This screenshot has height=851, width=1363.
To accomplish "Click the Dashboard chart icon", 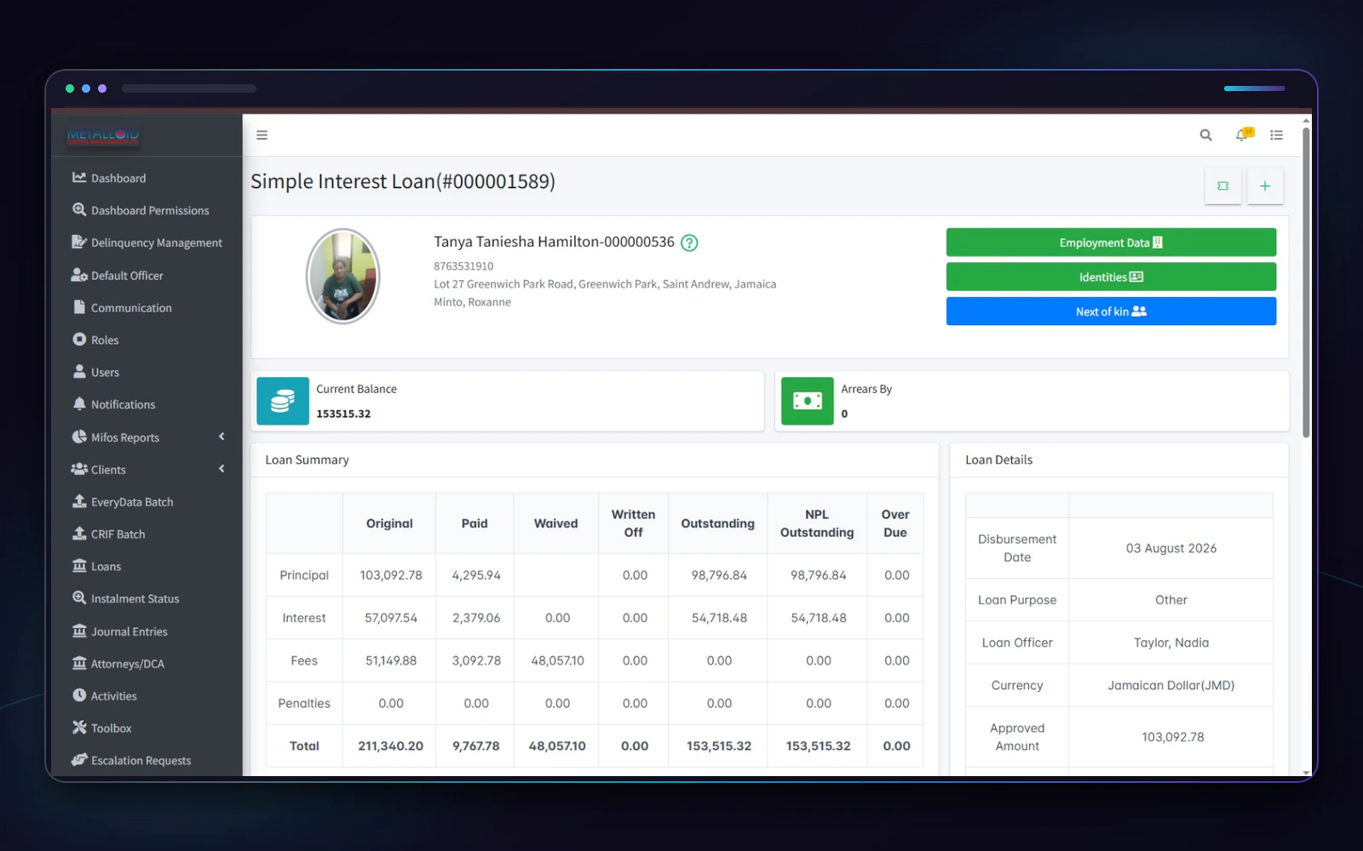I will tap(79, 178).
